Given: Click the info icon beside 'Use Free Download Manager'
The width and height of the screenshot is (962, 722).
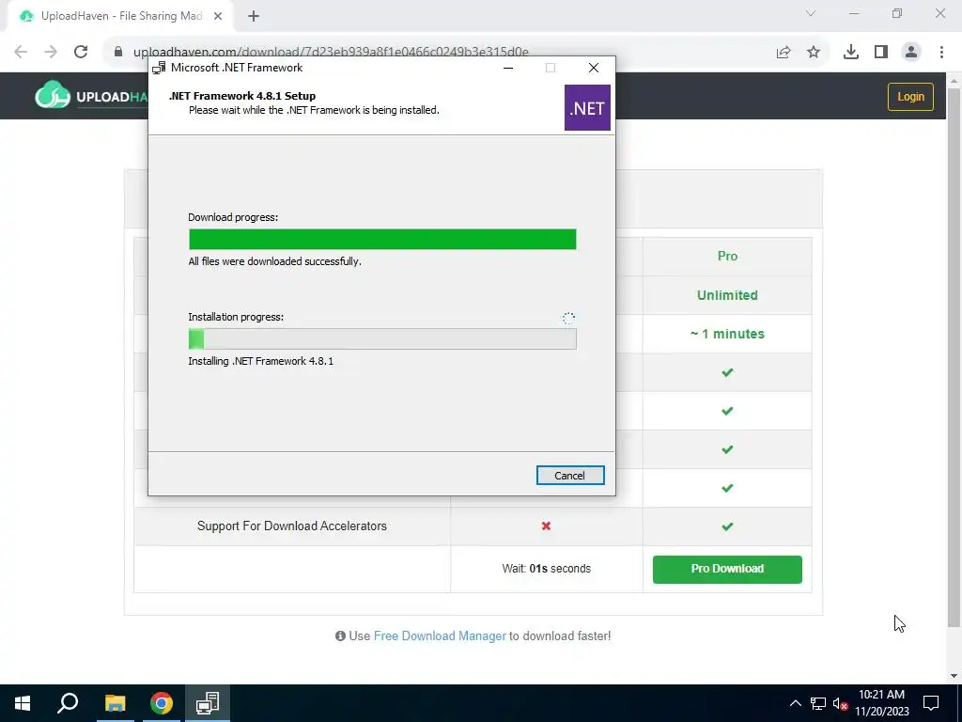Looking at the screenshot, I should 340,636.
